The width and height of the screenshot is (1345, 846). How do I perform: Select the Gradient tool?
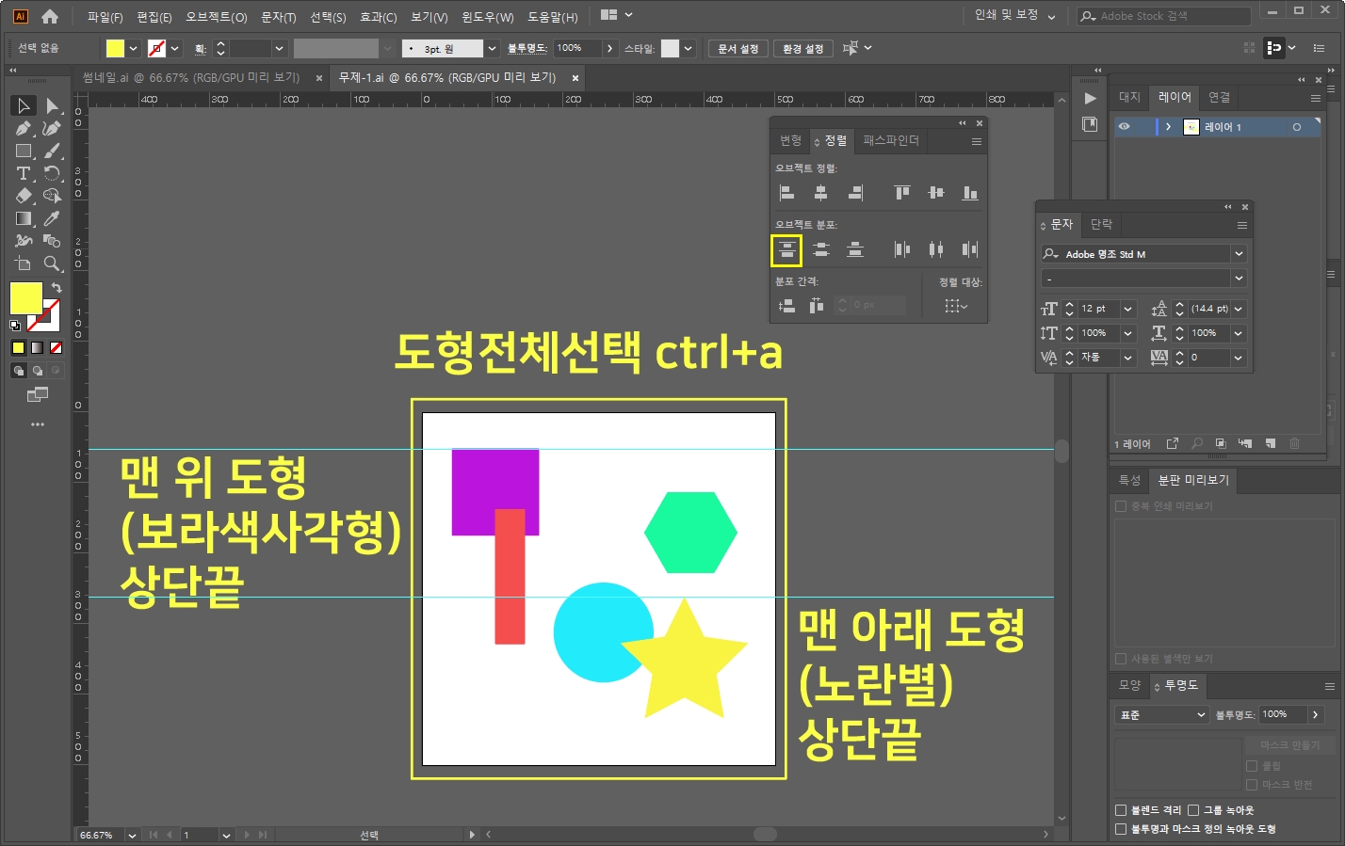[24, 218]
